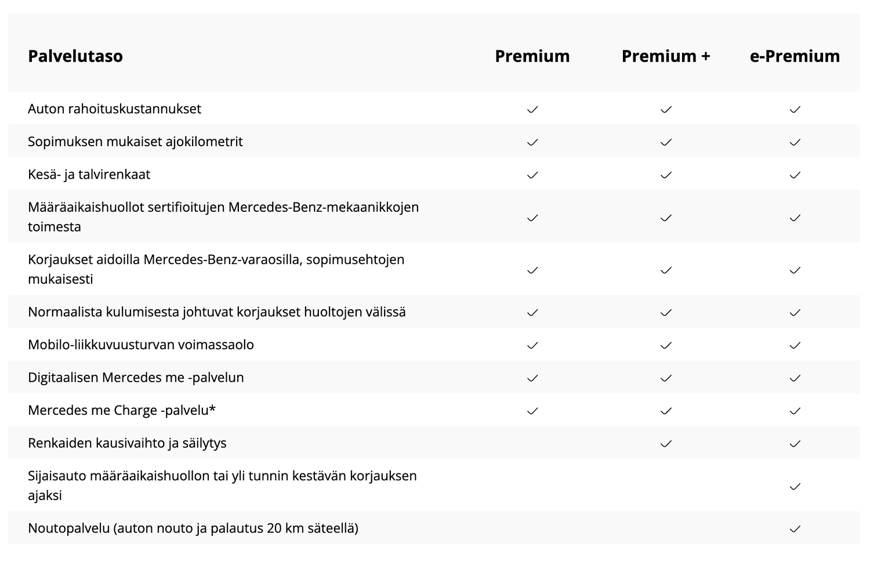This screenshot has height=561, width=870.
Task: Click Premium + checkmark for Kesä- ja talvirenkaat
Action: 666,175
